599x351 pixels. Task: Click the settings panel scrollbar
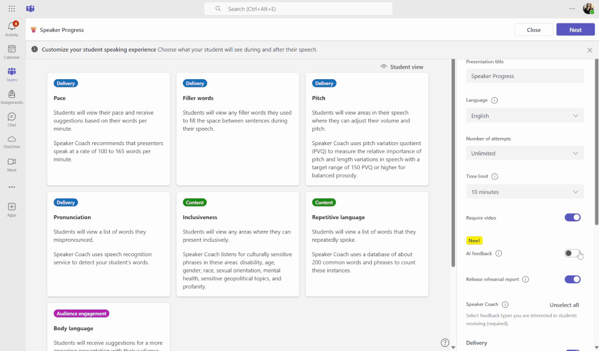point(597,142)
